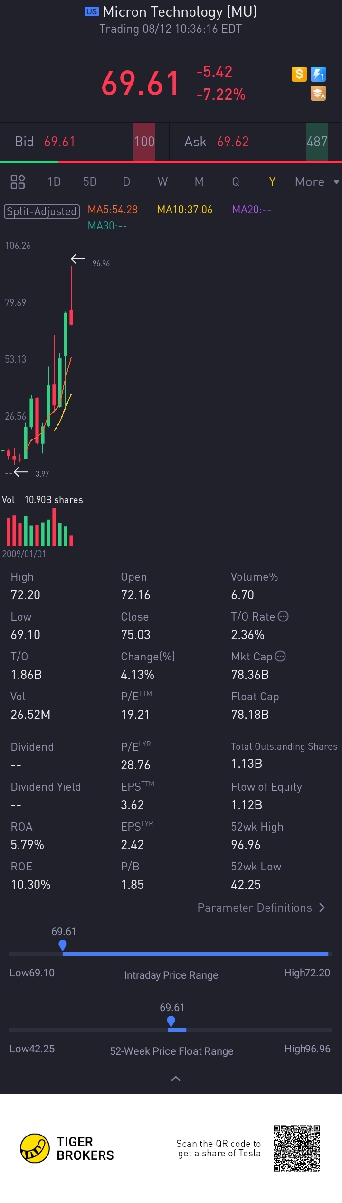Select the W weekly chart tab
This screenshot has height=1203, width=342.
click(162, 181)
